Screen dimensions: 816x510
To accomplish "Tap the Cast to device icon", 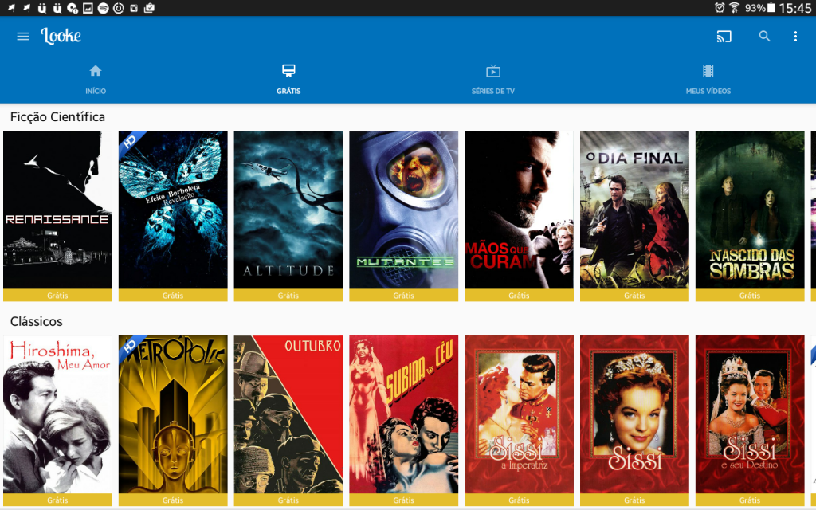I will pos(724,37).
